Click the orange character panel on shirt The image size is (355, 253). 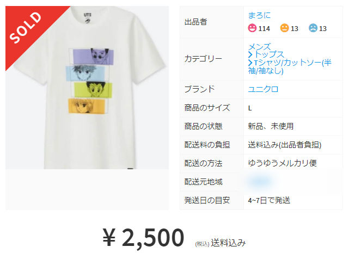(x=87, y=106)
